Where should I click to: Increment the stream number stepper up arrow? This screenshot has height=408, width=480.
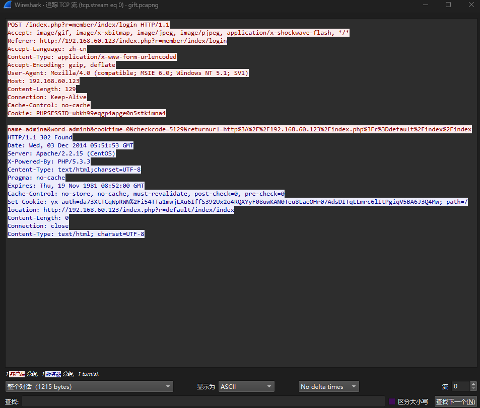click(473, 384)
